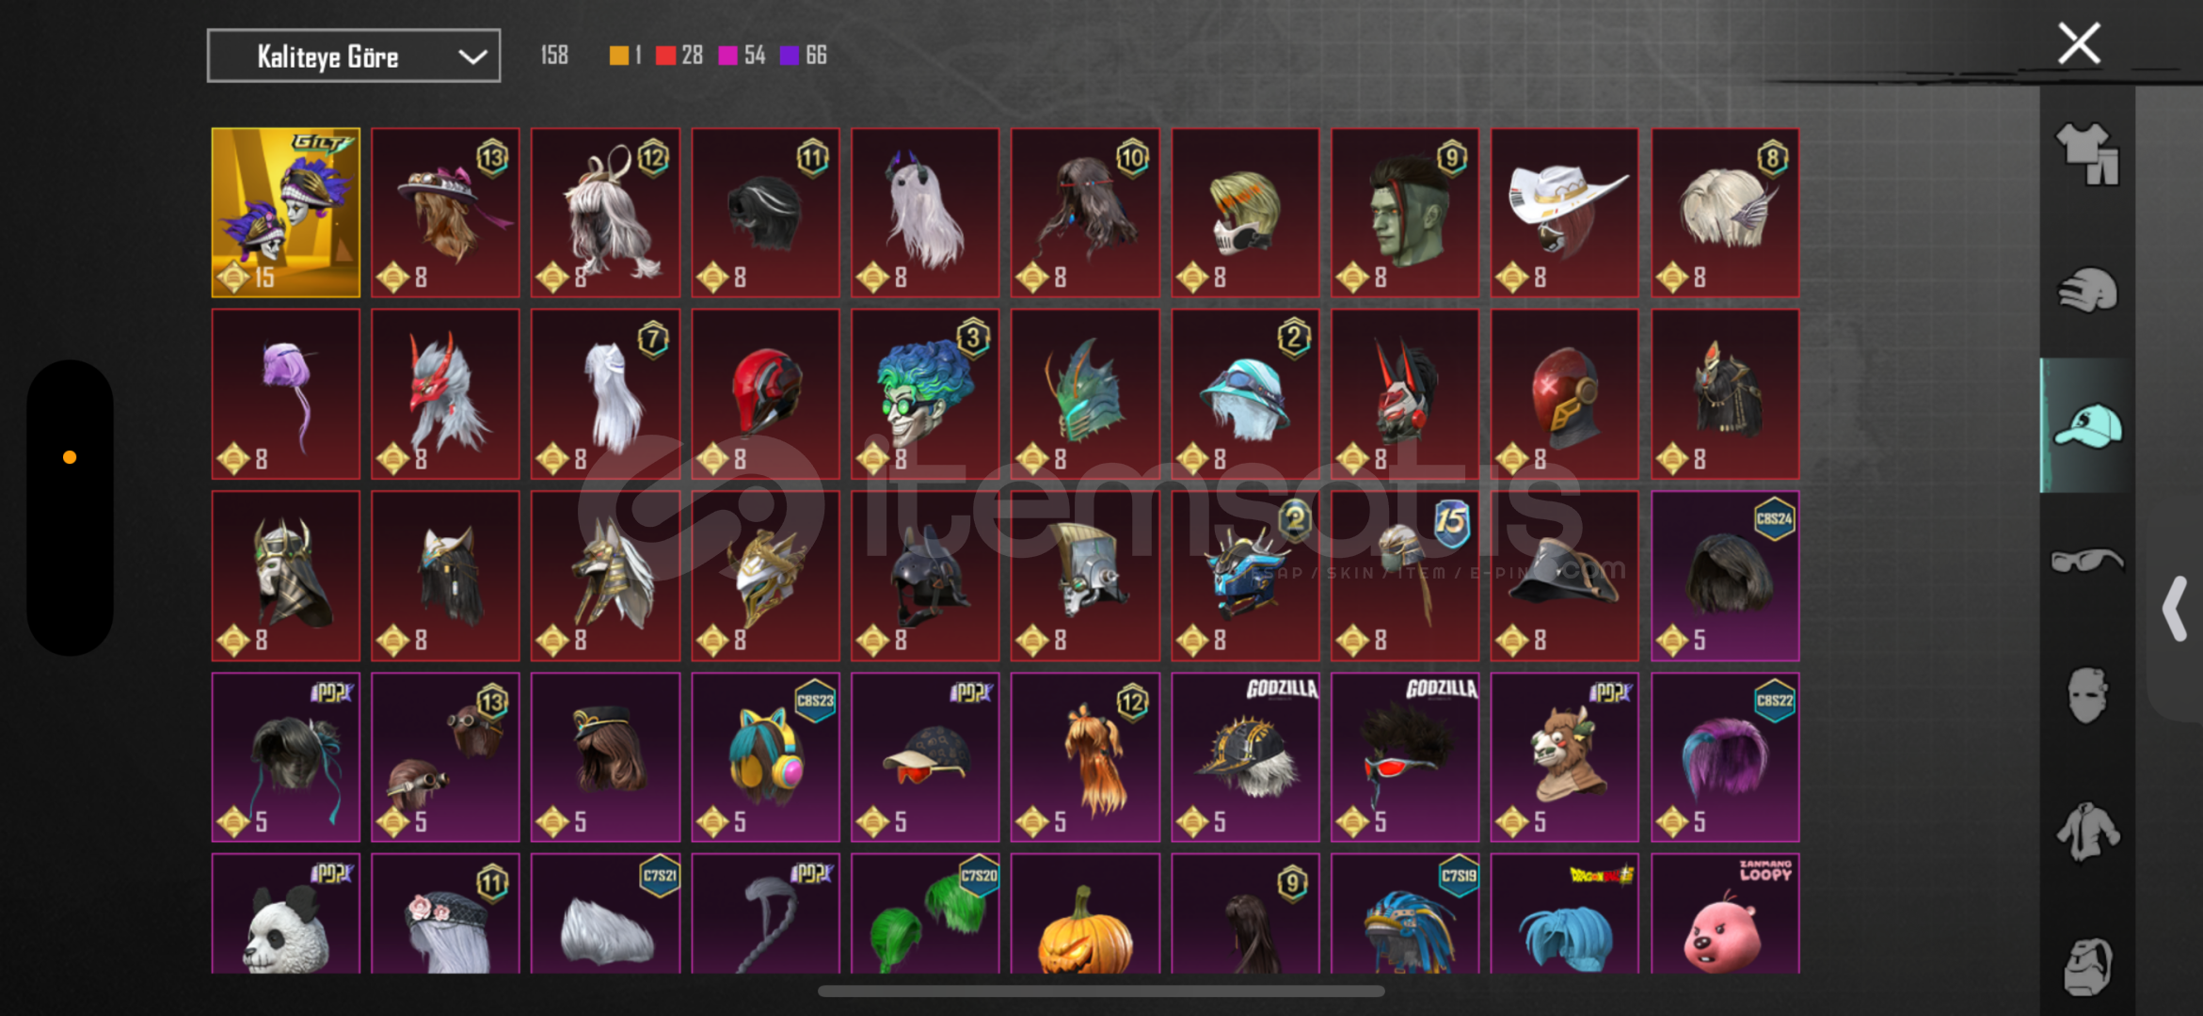Screen dimensions: 2203x1016
Task: Click the dropdown chevron arrow
Action: click(x=472, y=57)
